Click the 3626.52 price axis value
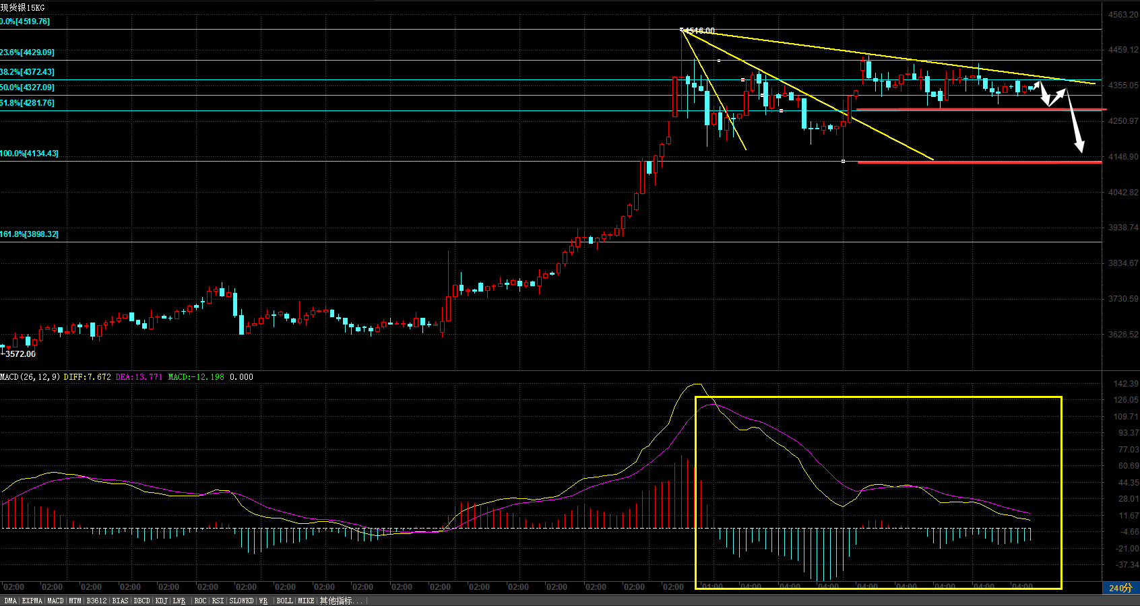The image size is (1140, 606). 1123,335
